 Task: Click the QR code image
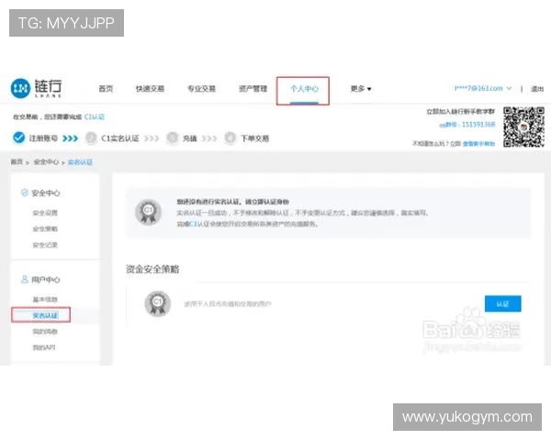click(x=523, y=127)
